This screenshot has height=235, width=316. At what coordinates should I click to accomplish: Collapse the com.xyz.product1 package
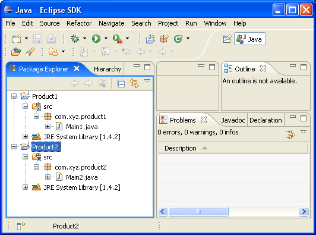point(36,116)
